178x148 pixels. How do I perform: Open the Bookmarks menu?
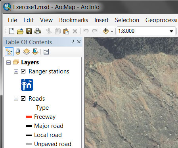74,20
